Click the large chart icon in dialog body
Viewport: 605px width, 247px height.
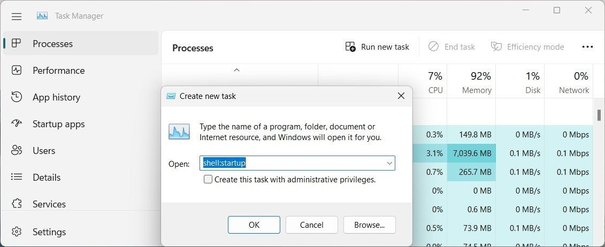coord(179,132)
